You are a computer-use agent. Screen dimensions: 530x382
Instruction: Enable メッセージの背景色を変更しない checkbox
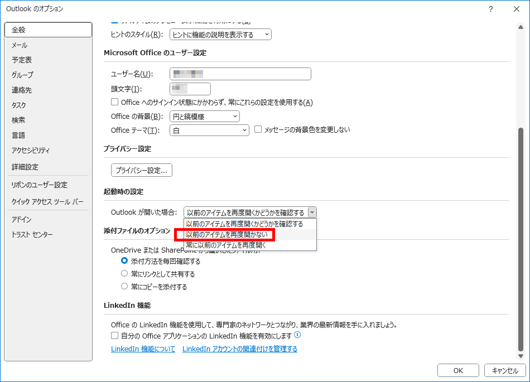point(258,129)
